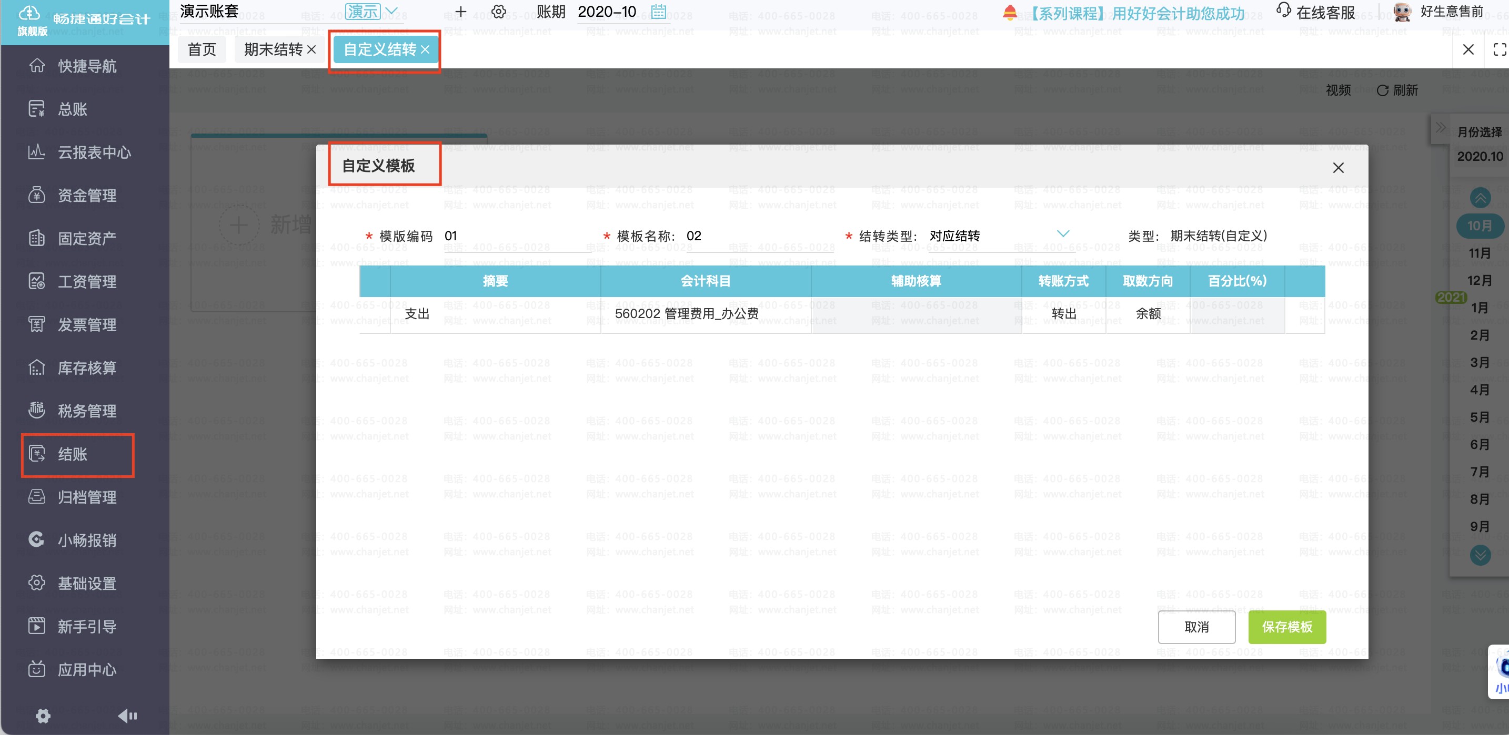Click the sidebar bottom gear icon

(x=43, y=716)
